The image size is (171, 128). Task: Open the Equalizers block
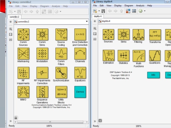point(80,73)
